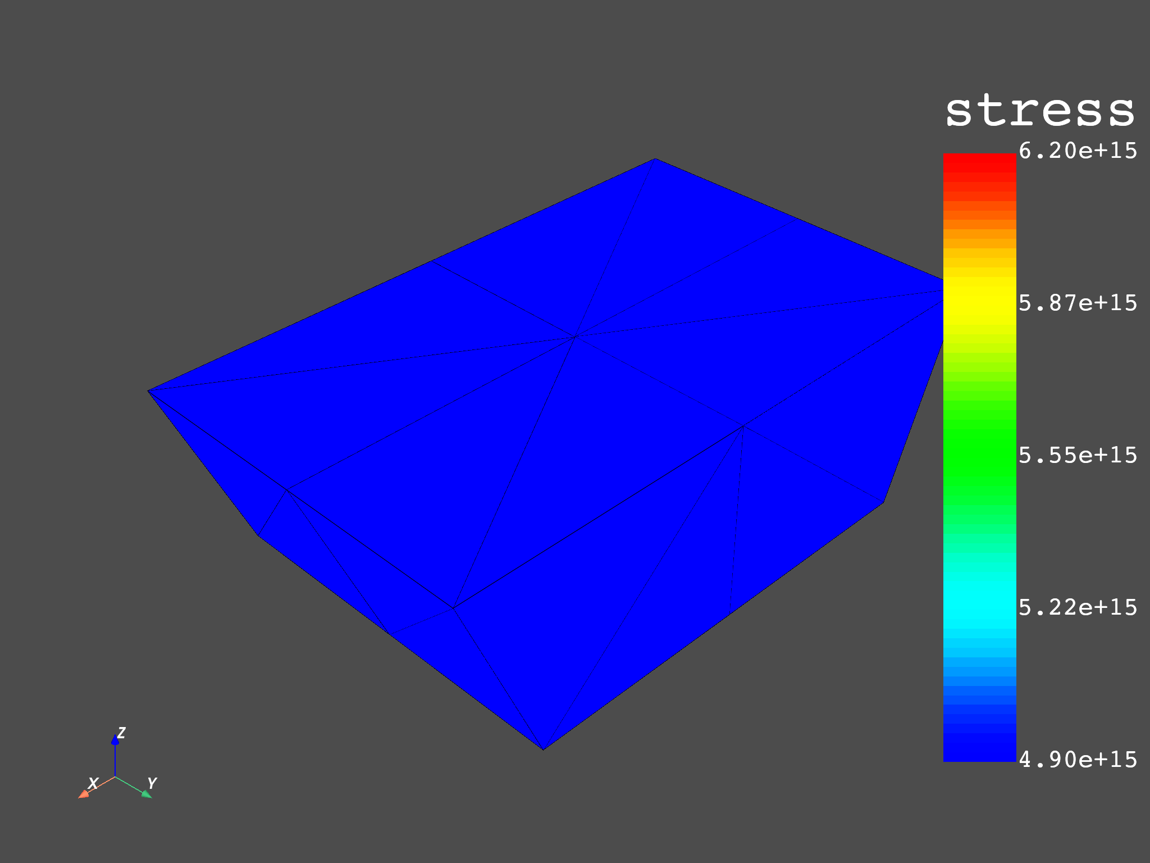
Task: Click the center vertex of the mesh top
Action: [x=575, y=337]
